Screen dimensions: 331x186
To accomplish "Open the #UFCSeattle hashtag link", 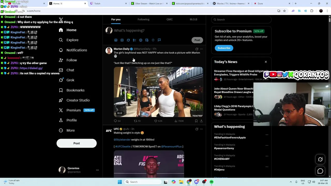I will click(123, 147).
